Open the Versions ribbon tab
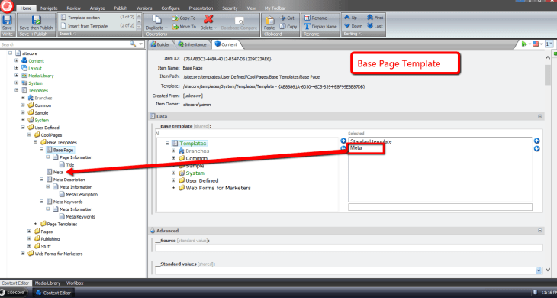Image resolution: width=557 pixels, height=298 pixels. [x=144, y=8]
